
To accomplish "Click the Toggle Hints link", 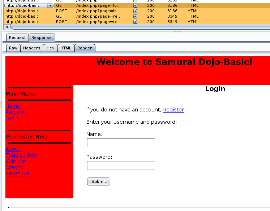I will click(21, 155).
